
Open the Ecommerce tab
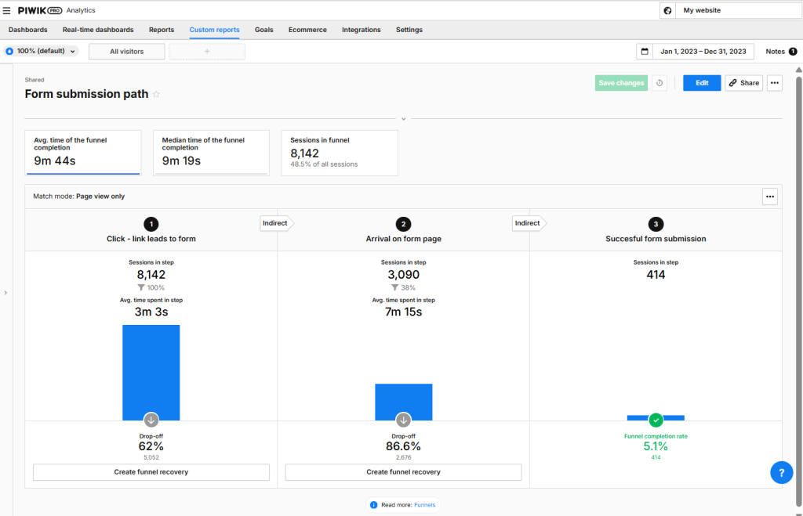[307, 30]
